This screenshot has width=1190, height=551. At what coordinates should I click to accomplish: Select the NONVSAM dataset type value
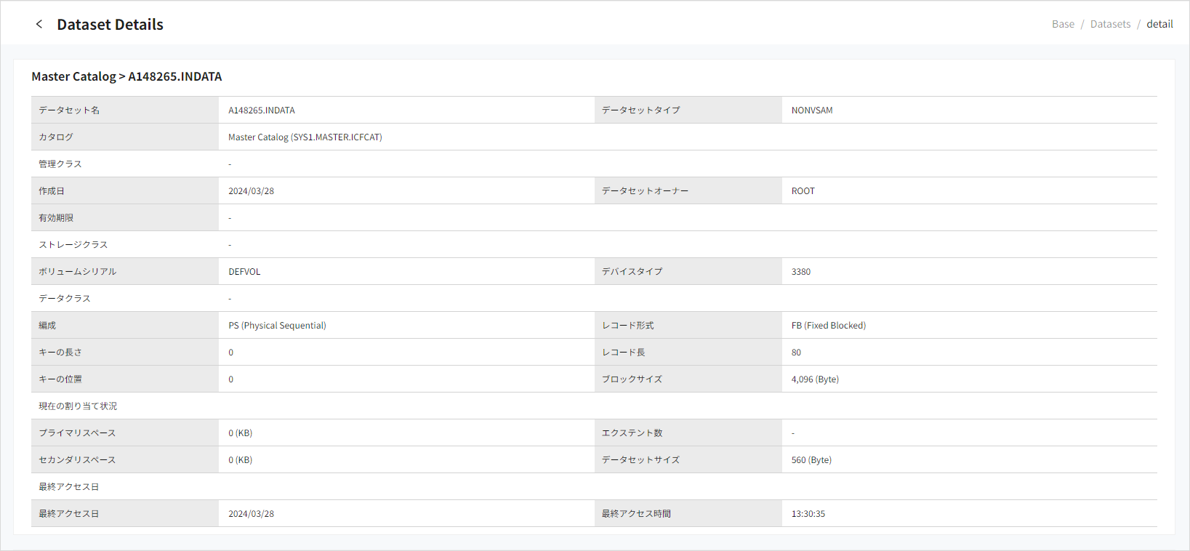click(x=812, y=110)
